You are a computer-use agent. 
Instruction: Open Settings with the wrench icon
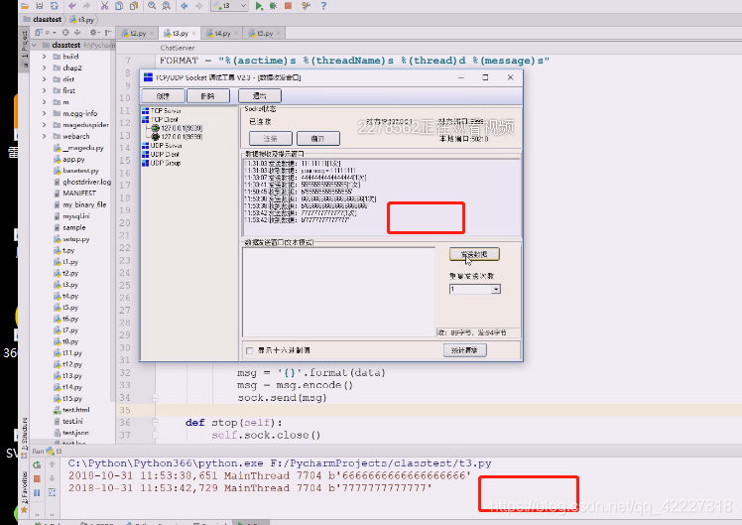(307, 6)
